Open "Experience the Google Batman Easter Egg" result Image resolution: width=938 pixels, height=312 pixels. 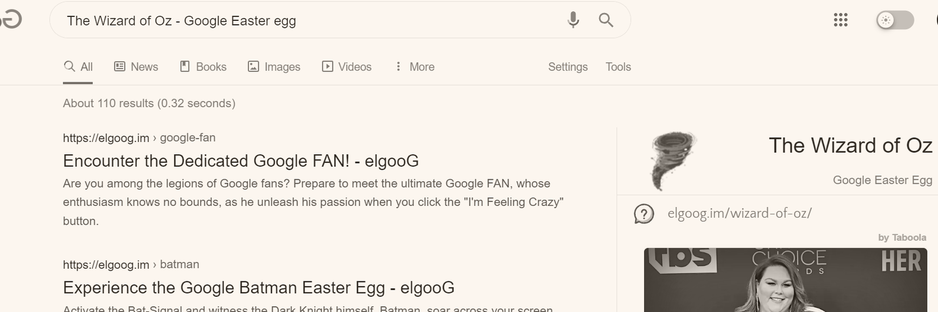pos(259,288)
